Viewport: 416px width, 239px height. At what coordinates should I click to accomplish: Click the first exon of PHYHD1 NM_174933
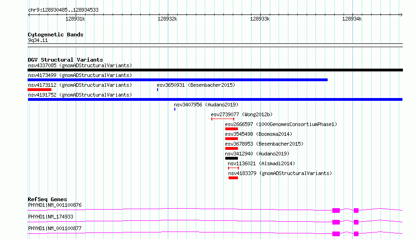[x=336, y=222]
